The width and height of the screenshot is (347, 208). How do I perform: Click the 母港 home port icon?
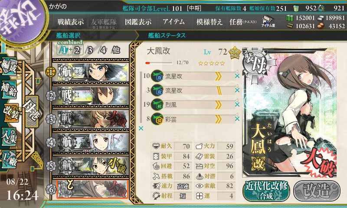[32, 111]
